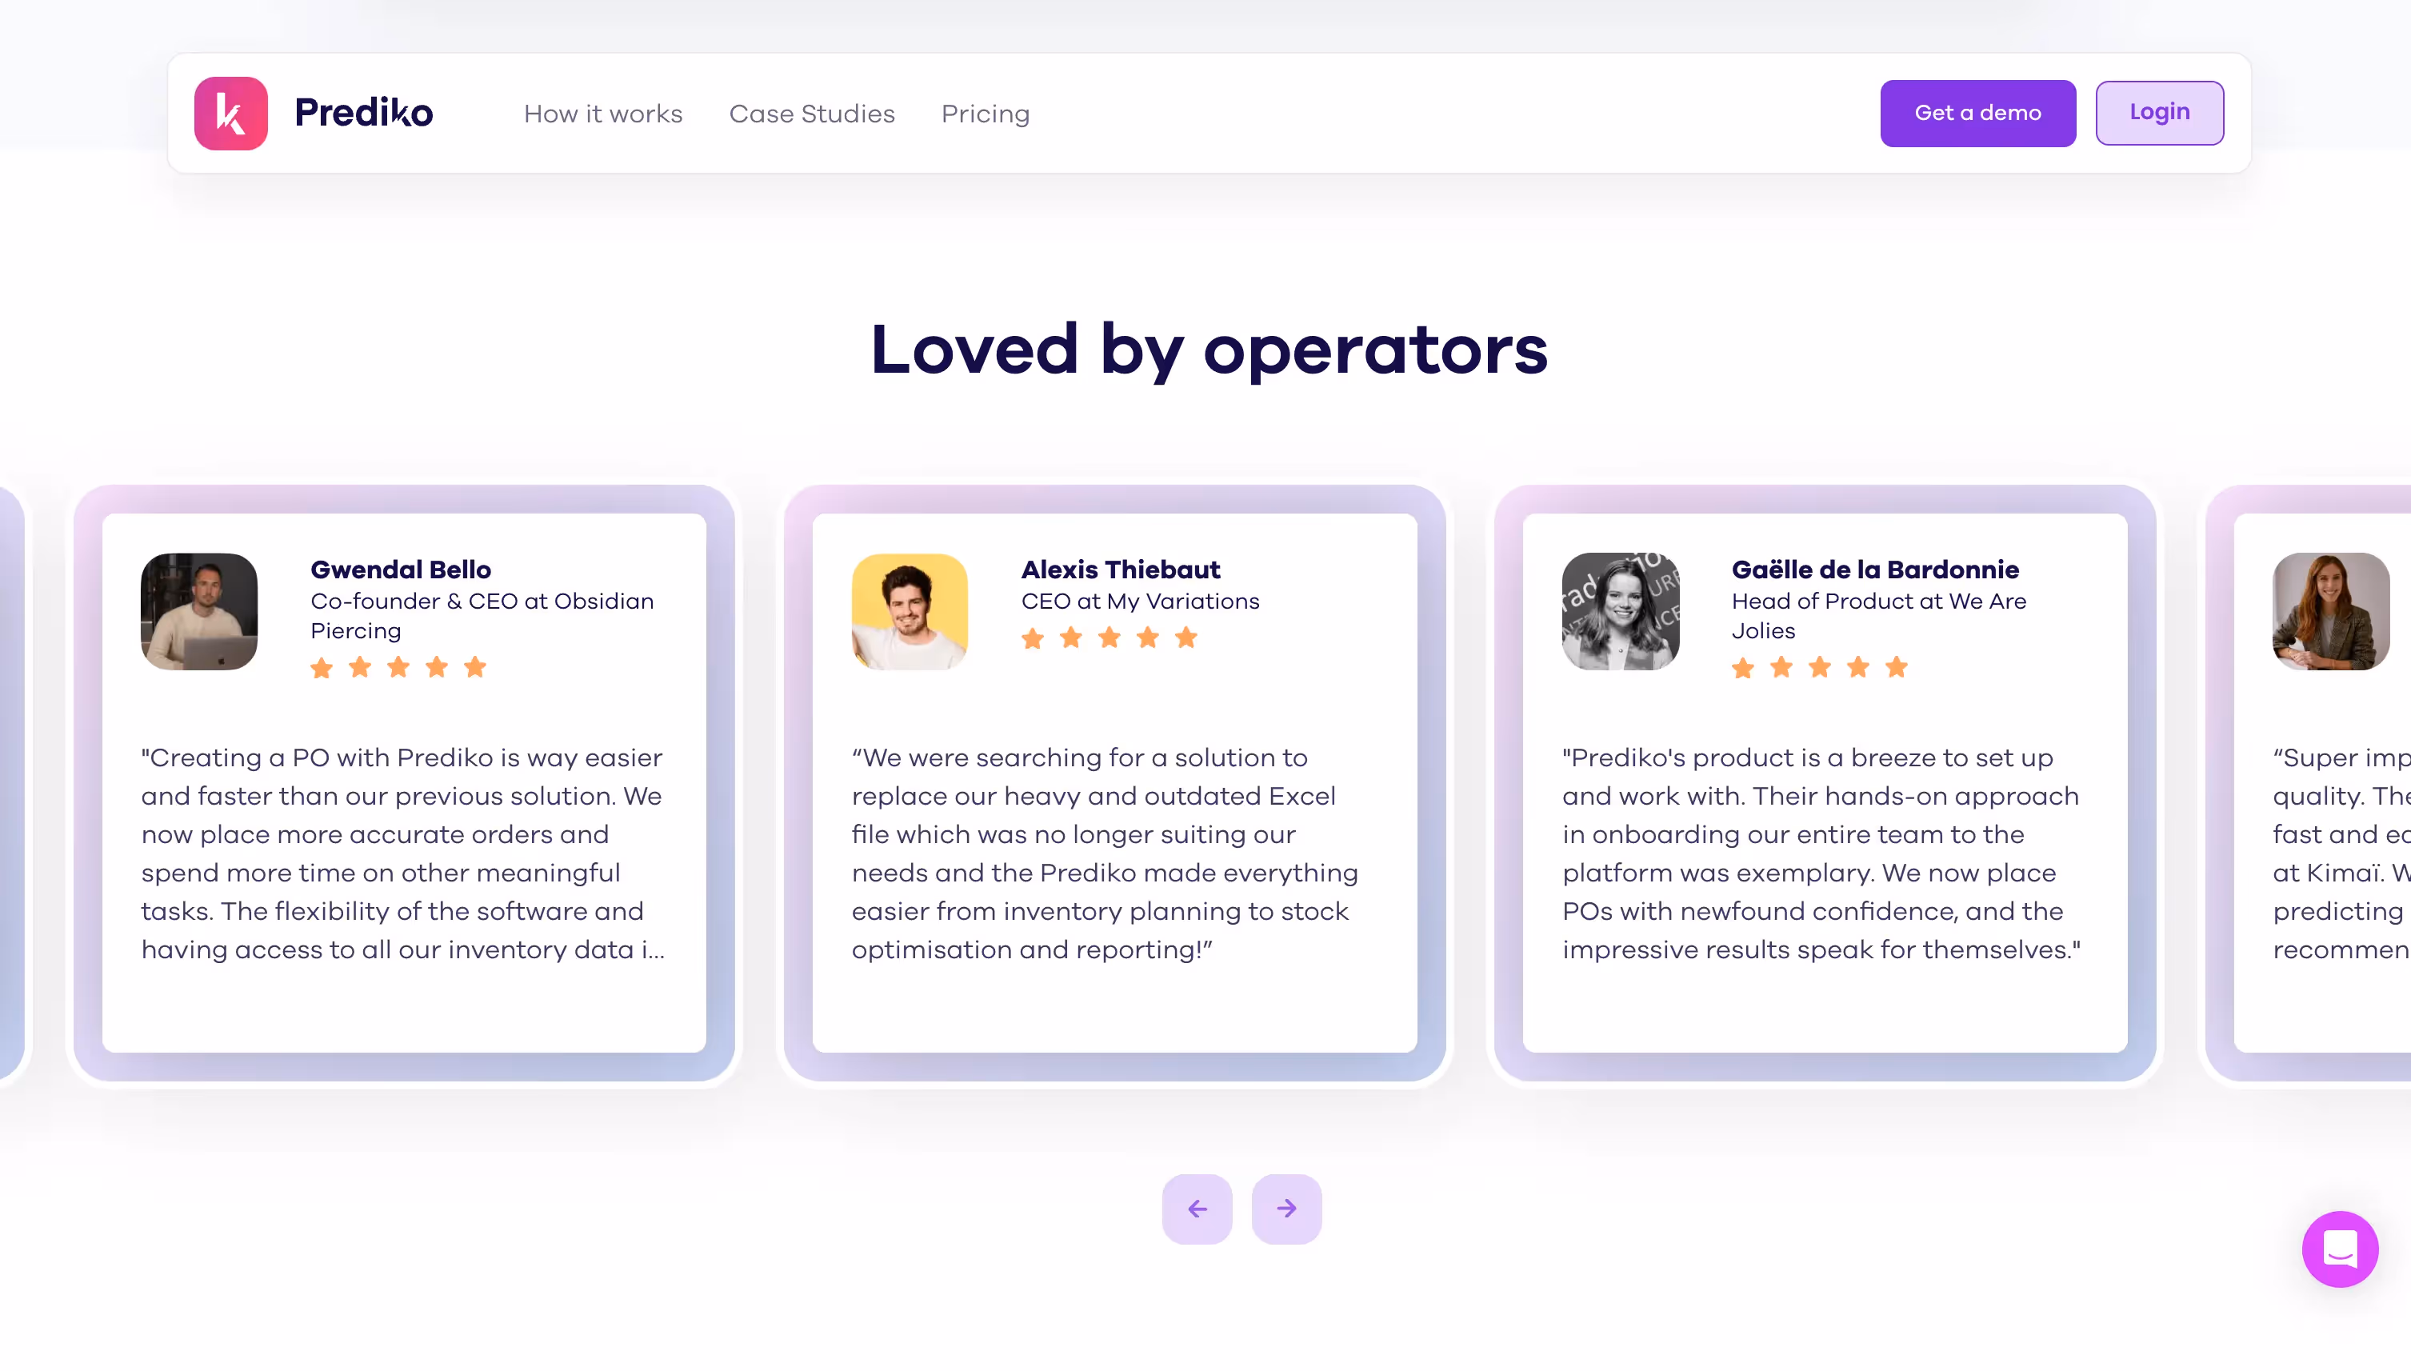Click the Loved by operators heading
The width and height of the screenshot is (2411, 1371).
[1209, 350]
